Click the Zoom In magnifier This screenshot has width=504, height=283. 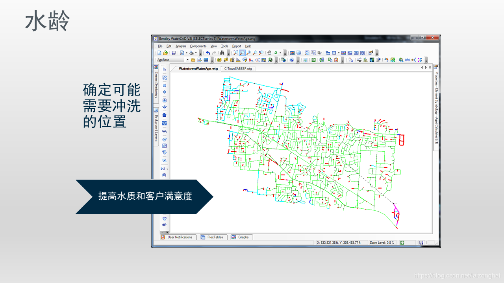point(249,53)
